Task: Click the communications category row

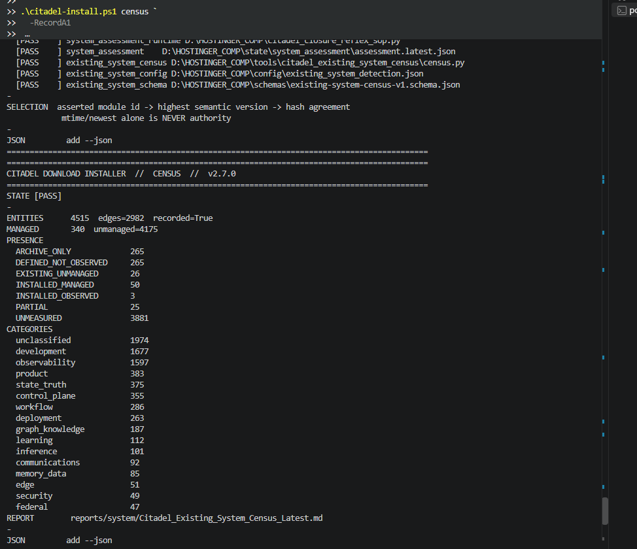Action: coord(78,463)
